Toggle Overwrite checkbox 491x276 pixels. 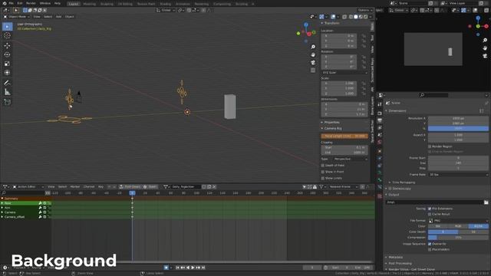430,244
